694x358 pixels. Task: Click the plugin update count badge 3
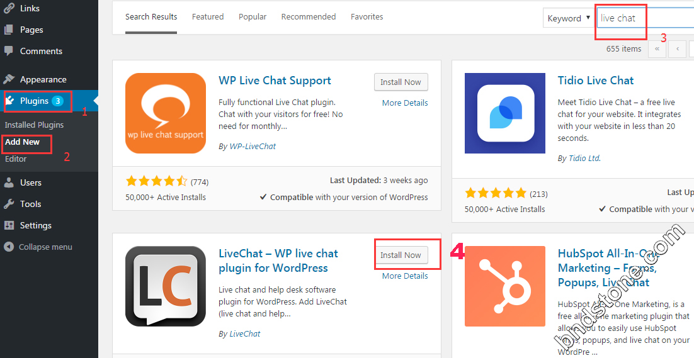(x=57, y=101)
